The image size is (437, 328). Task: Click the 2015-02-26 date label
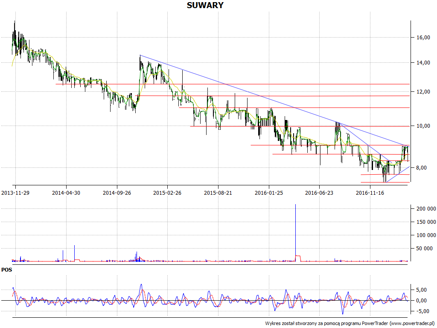pos(167,193)
